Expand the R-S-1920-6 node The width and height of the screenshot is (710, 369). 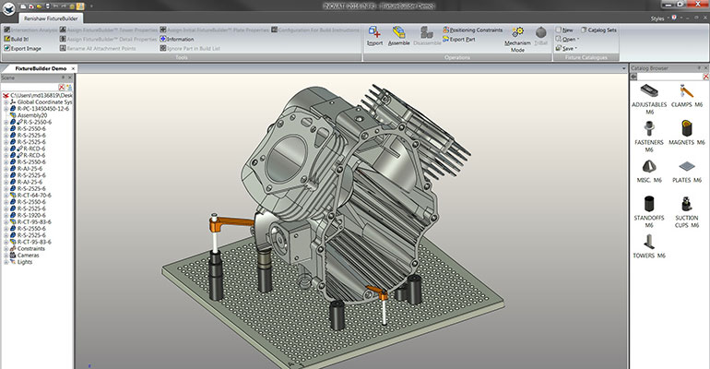coord(6,216)
